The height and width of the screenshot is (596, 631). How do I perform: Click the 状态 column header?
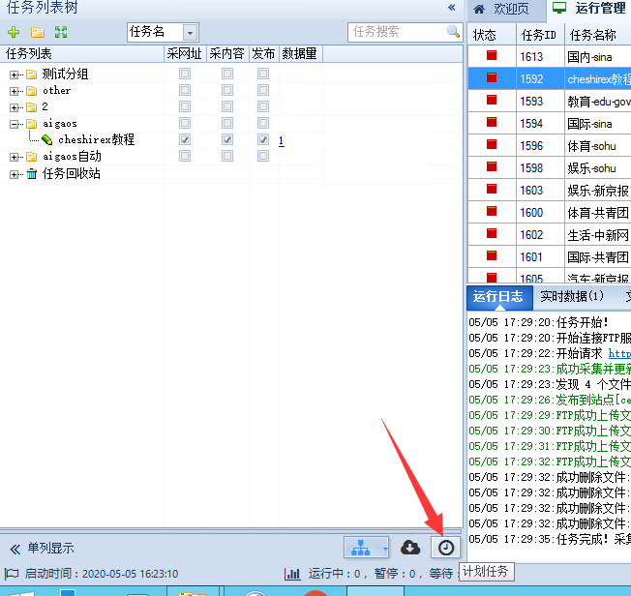(x=492, y=35)
